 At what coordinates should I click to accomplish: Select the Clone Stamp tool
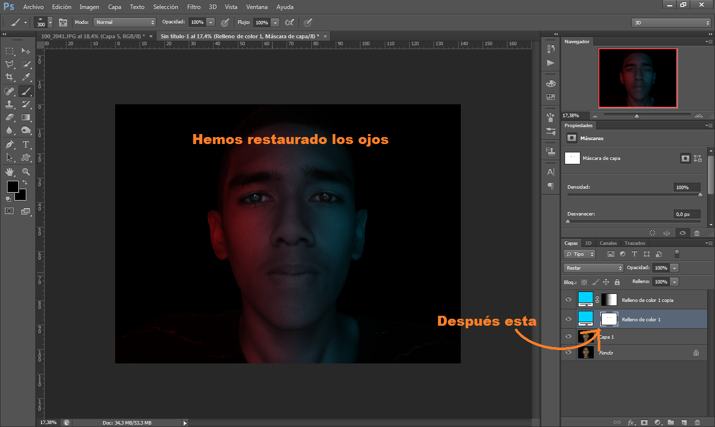9,104
